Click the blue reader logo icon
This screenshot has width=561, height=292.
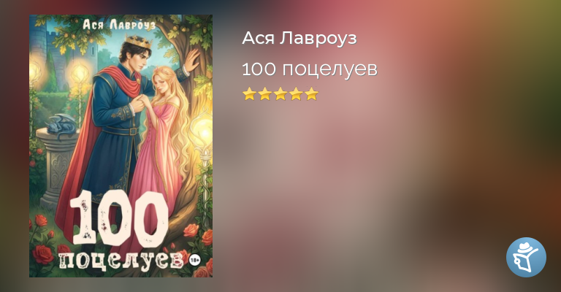click(x=526, y=257)
